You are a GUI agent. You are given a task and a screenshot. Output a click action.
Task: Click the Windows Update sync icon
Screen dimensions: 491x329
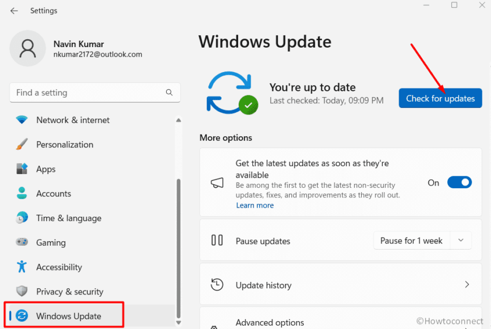coord(20,315)
